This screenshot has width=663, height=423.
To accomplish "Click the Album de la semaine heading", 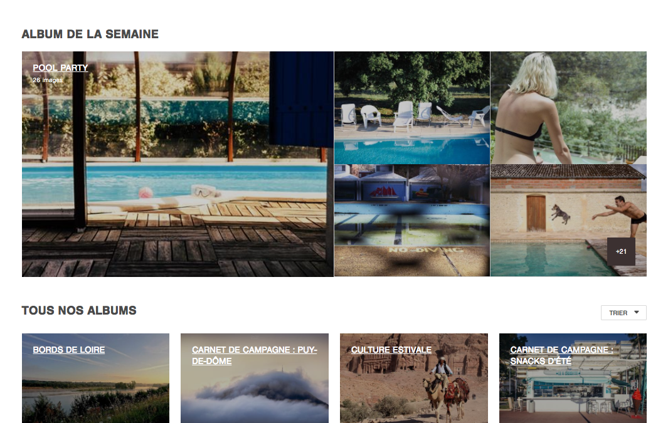I will point(90,34).
